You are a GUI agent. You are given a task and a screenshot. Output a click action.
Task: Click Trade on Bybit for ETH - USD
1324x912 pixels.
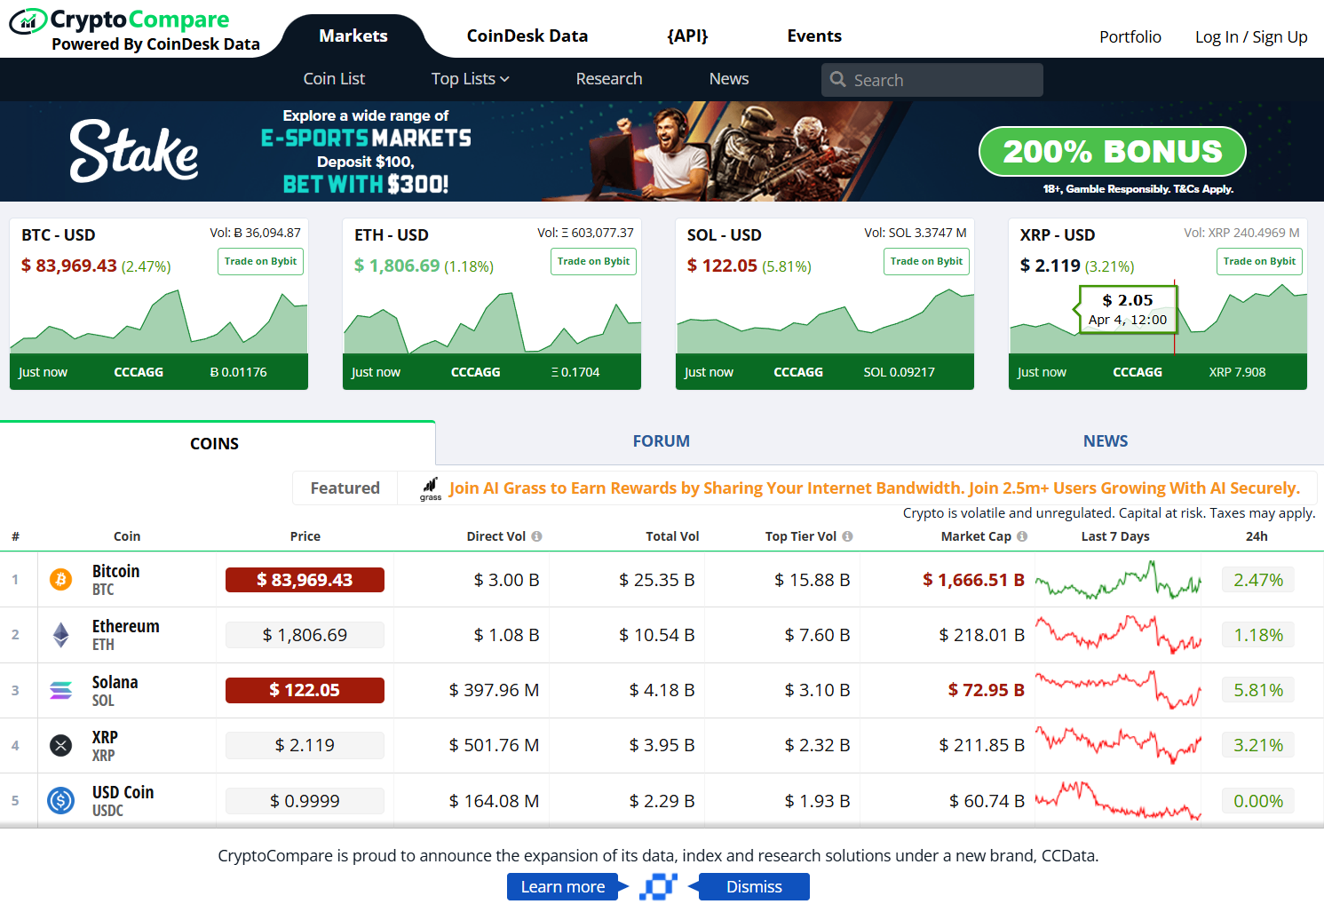(594, 262)
